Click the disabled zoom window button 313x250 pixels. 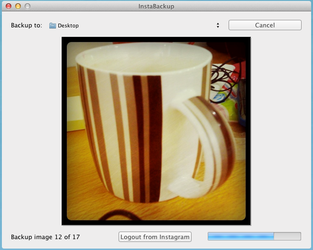point(28,6)
